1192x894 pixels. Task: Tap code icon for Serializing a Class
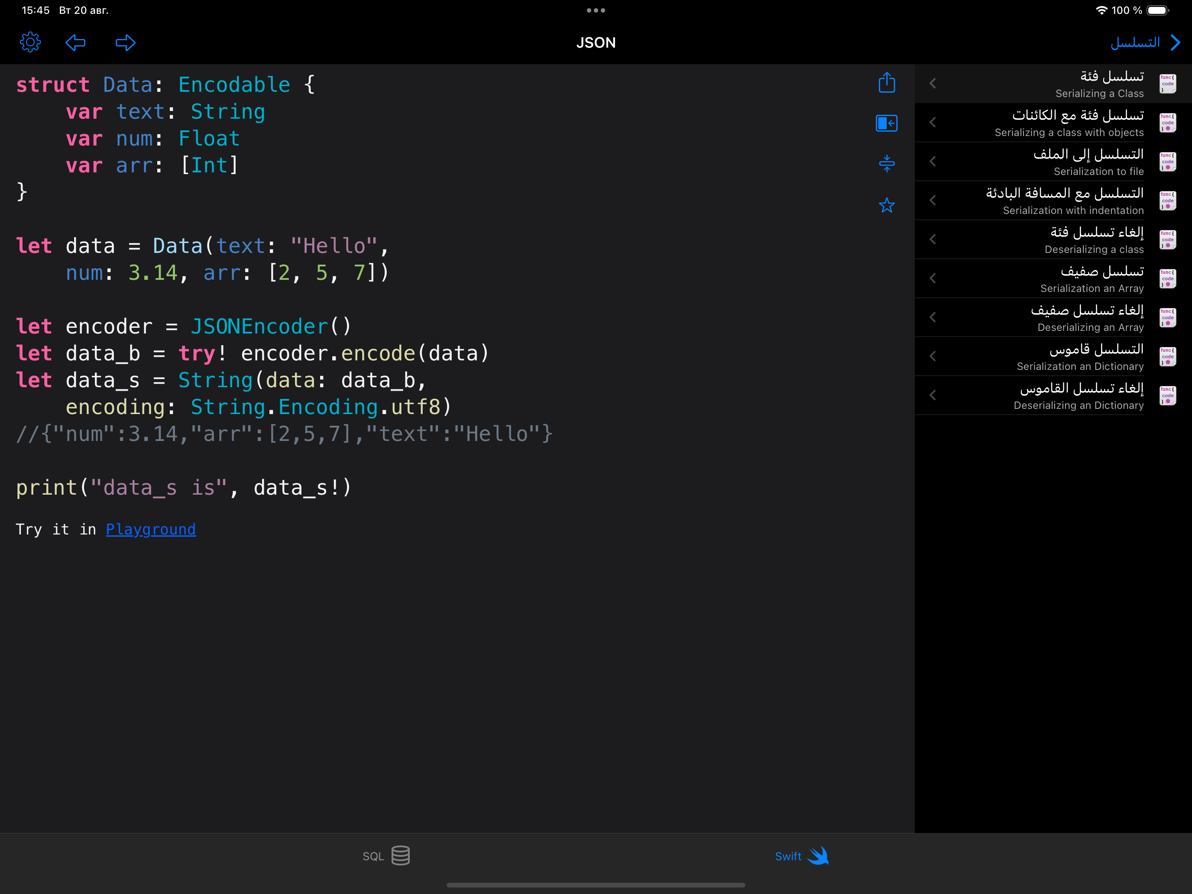click(1168, 84)
